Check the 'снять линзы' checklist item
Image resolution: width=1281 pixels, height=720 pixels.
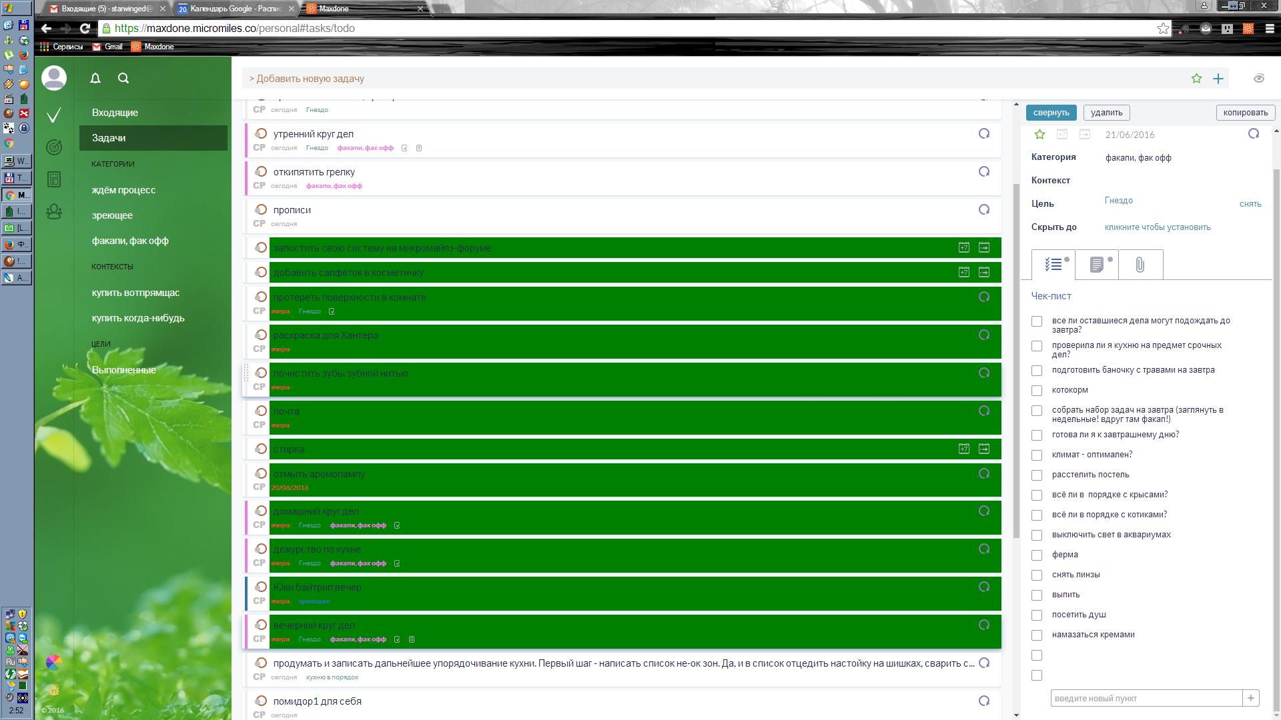[1037, 575]
